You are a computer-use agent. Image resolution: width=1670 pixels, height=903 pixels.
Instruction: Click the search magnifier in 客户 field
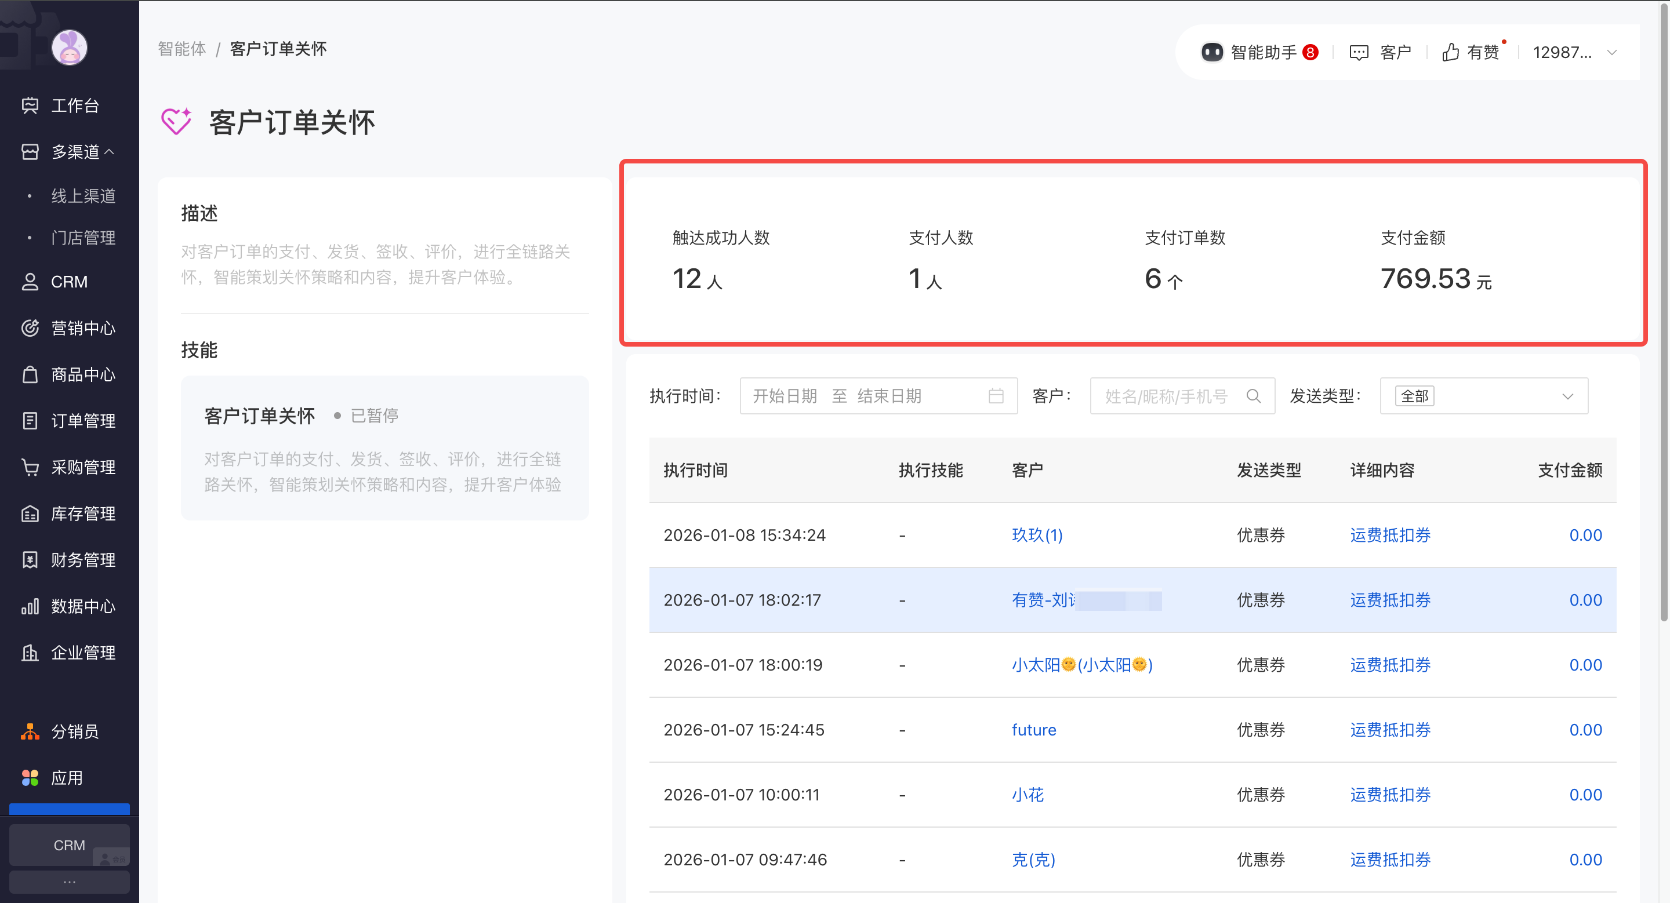click(1253, 396)
